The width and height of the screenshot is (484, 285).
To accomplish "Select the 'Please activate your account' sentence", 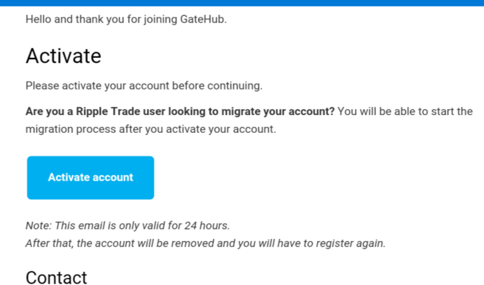I will [143, 85].
